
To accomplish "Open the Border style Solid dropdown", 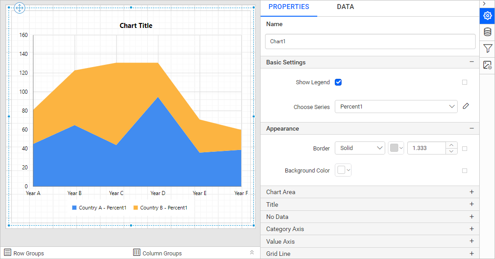I will click(x=360, y=148).
